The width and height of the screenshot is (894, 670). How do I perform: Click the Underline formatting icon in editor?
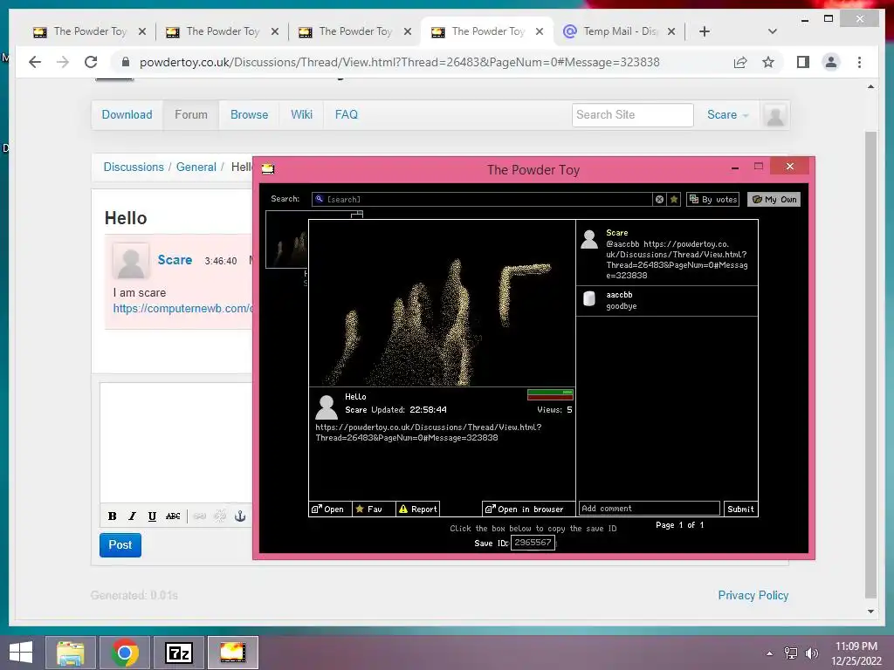tap(152, 516)
